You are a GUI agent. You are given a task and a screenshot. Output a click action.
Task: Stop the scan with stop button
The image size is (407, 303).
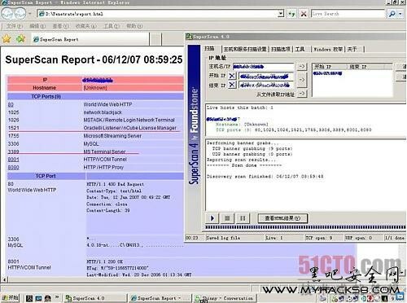(227, 218)
